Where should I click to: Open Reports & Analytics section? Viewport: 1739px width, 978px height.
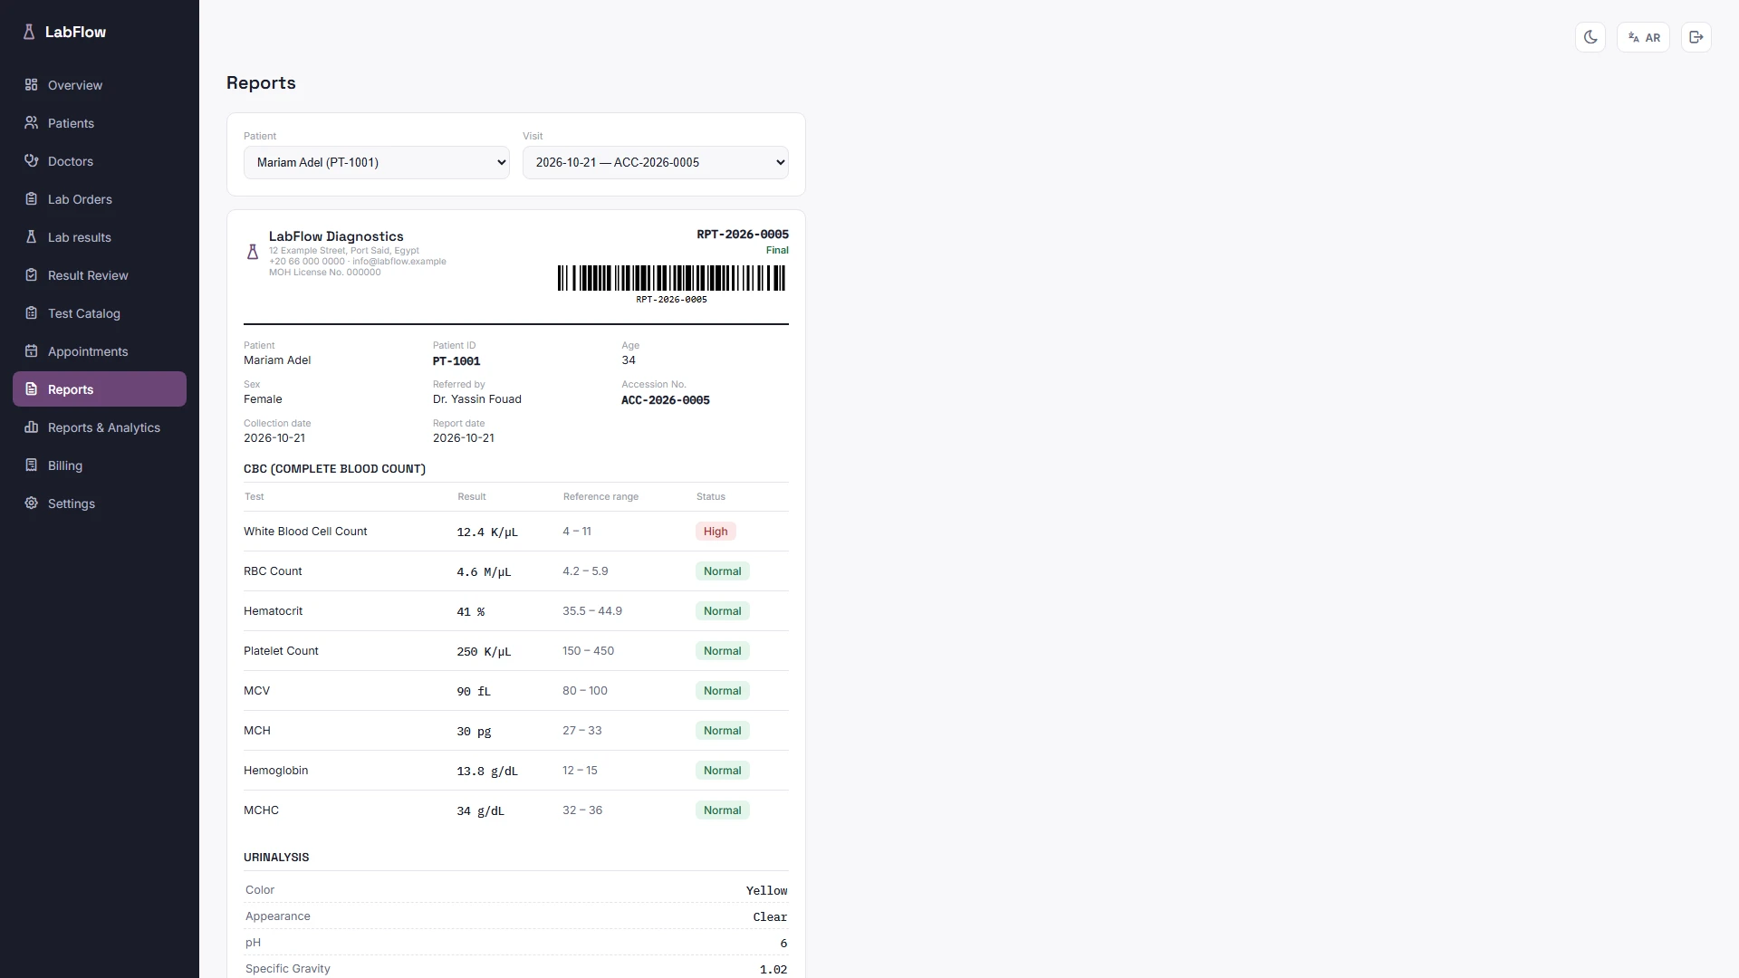pos(100,427)
